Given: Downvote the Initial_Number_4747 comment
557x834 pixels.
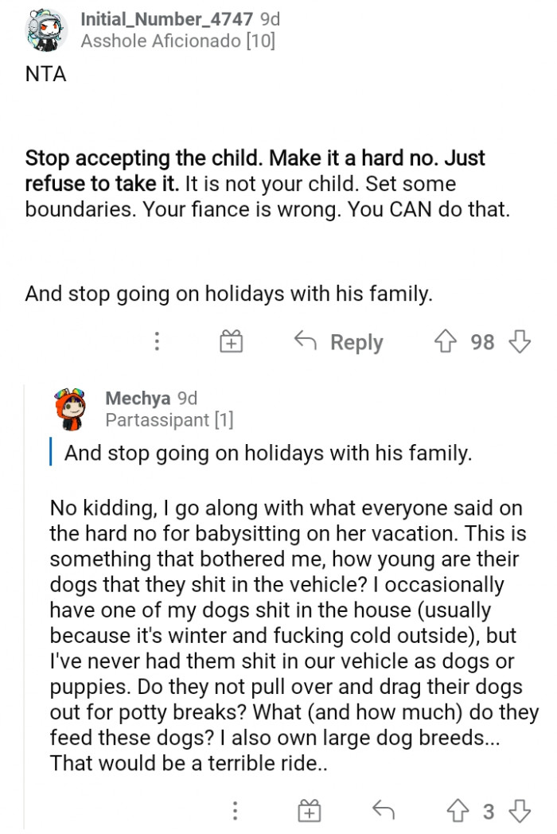Looking at the screenshot, I should tap(520, 342).
